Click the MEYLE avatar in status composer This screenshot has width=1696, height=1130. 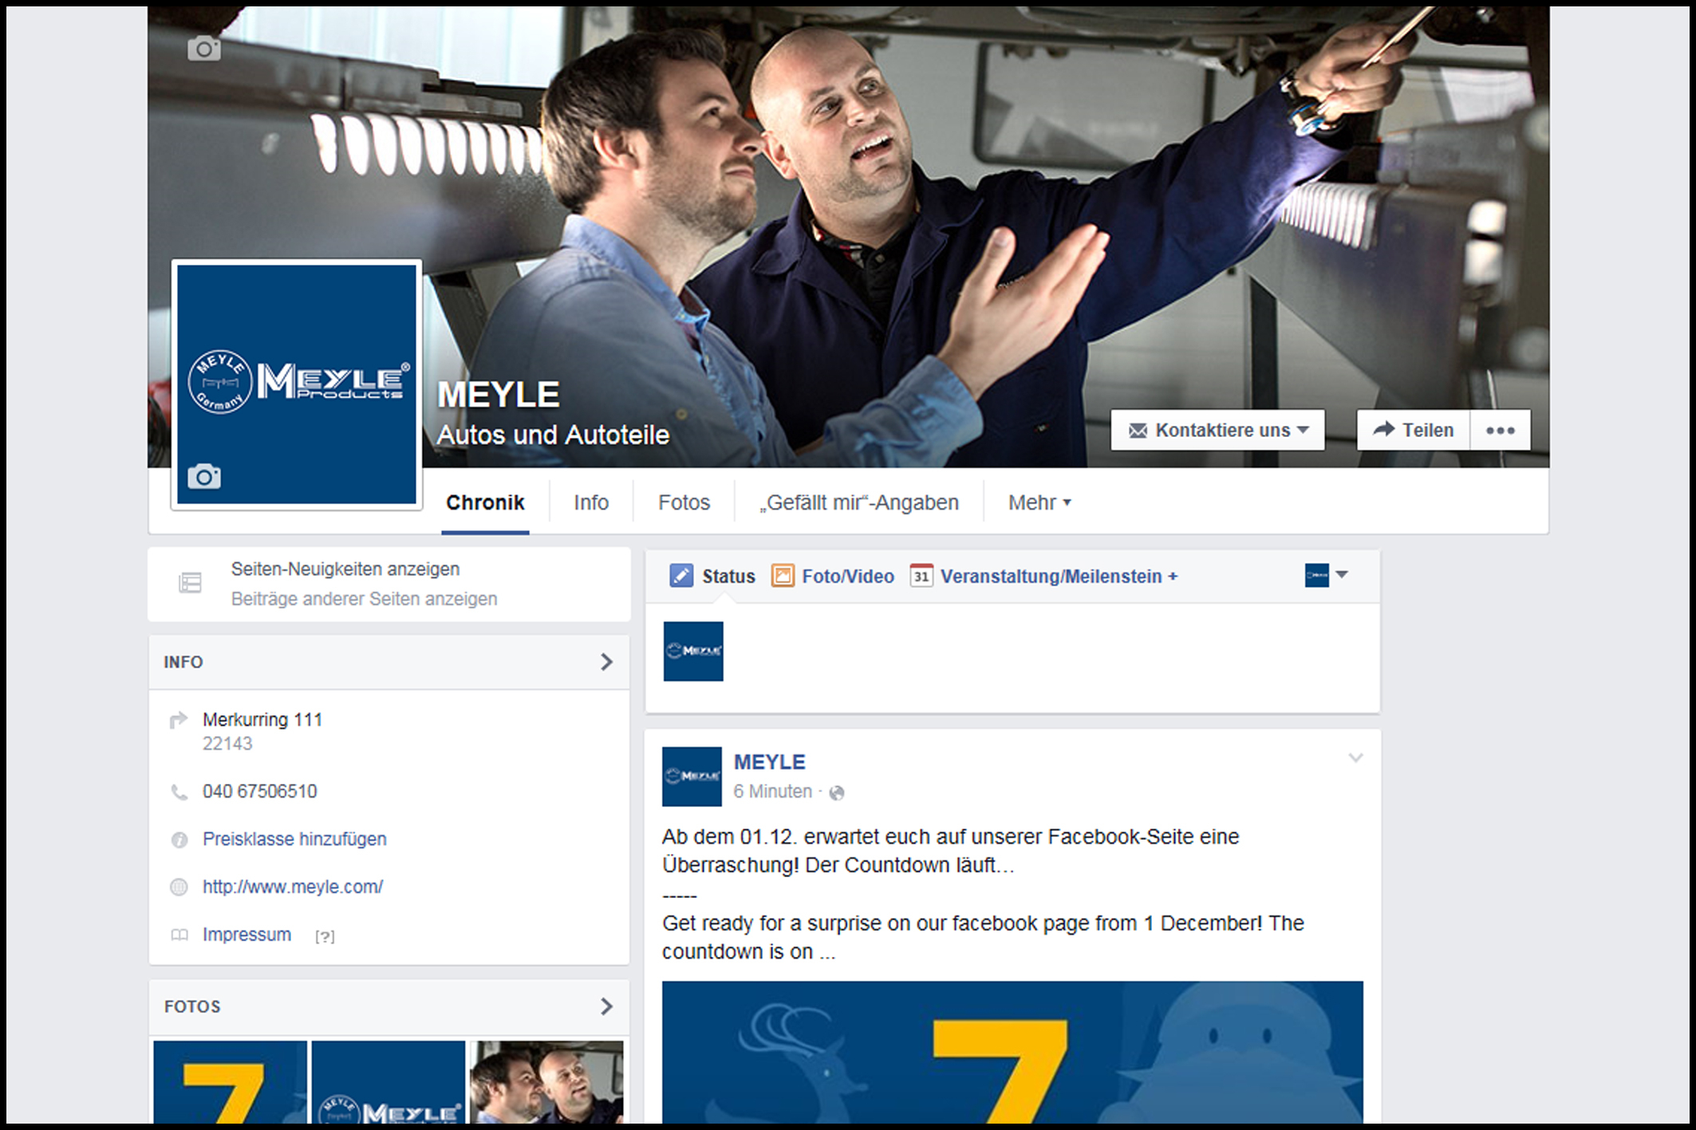(x=693, y=652)
